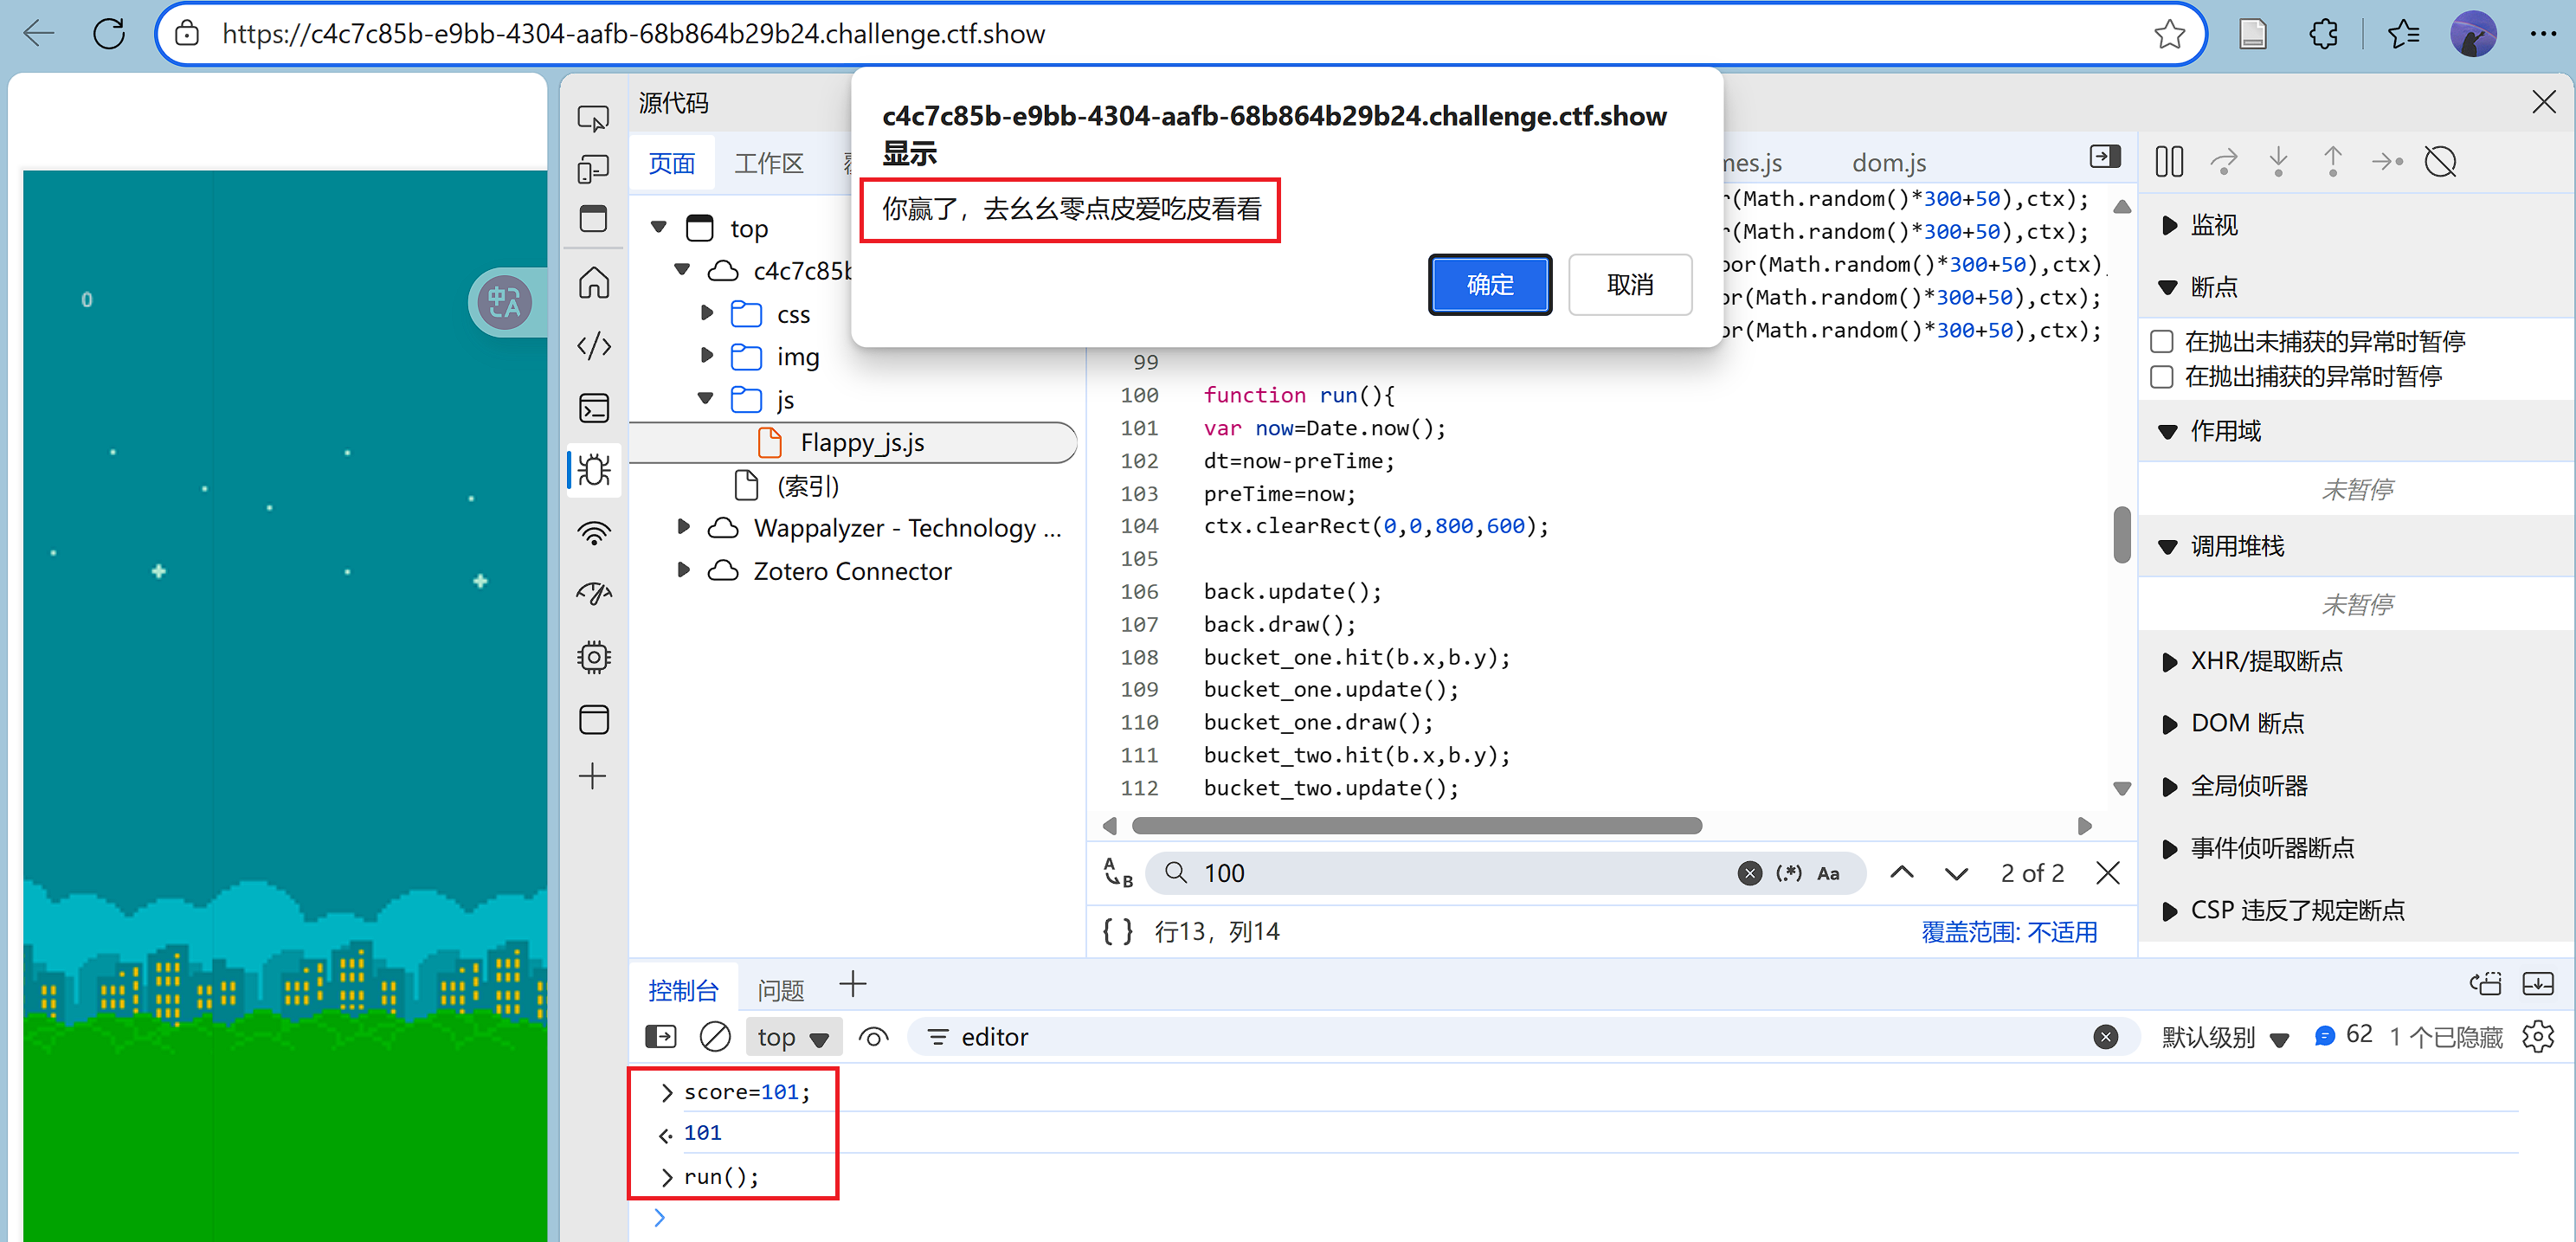The height and width of the screenshot is (1242, 2576).
Task: Open console settings gear icon
Action: (x=2538, y=1036)
